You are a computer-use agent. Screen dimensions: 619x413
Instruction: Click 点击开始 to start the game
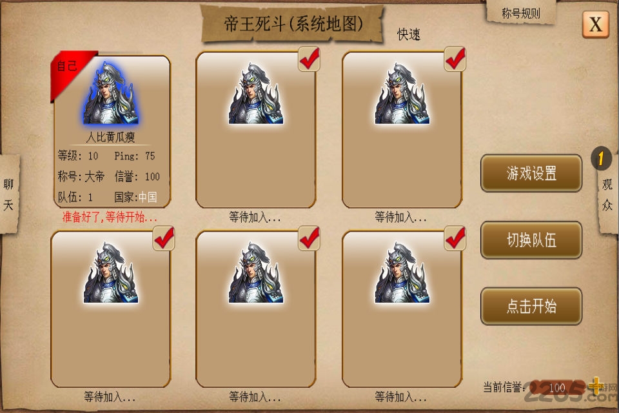tap(531, 307)
